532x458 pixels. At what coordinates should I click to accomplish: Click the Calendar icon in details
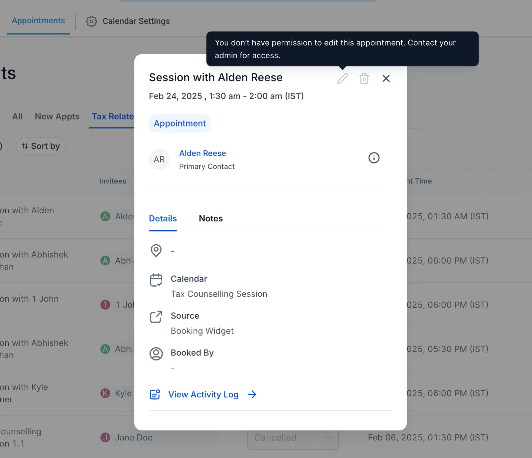[x=156, y=280]
